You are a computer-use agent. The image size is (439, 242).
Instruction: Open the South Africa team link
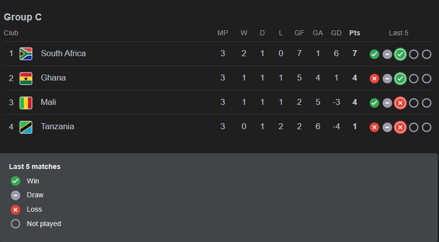click(63, 53)
